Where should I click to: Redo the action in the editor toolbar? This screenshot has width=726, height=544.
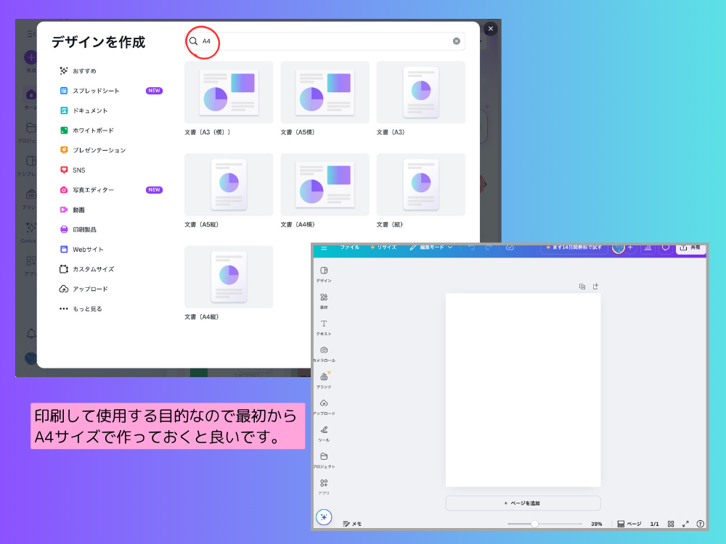click(488, 247)
